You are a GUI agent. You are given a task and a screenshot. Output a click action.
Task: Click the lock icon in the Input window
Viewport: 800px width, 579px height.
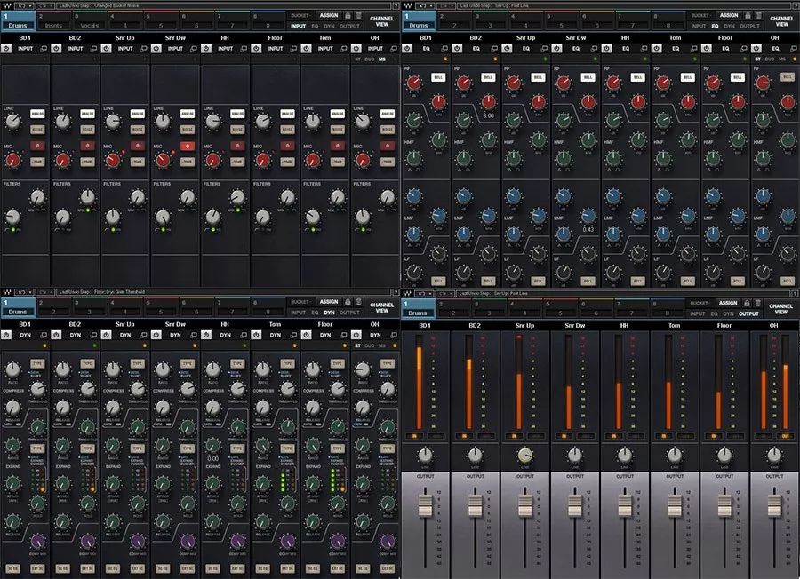click(x=348, y=16)
